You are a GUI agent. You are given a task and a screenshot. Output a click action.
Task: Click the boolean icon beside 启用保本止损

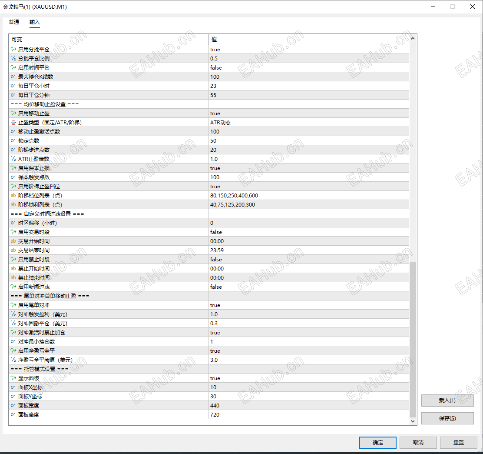click(13, 168)
